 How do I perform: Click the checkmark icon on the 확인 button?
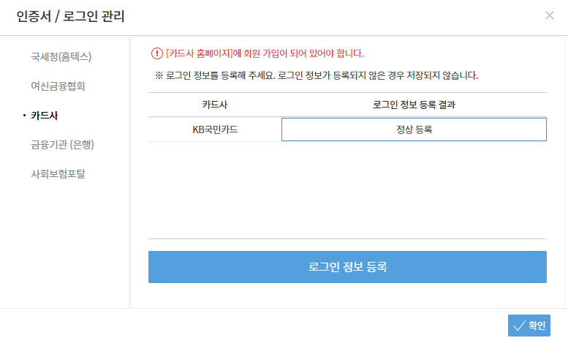[519, 326]
